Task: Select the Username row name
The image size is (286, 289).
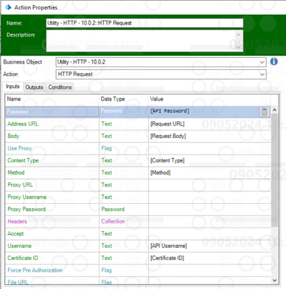Action: pos(19,246)
